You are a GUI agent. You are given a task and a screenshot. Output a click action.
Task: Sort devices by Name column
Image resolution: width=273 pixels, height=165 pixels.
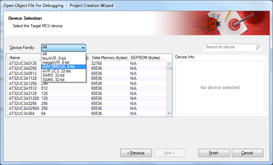pyautogui.click(x=21, y=58)
